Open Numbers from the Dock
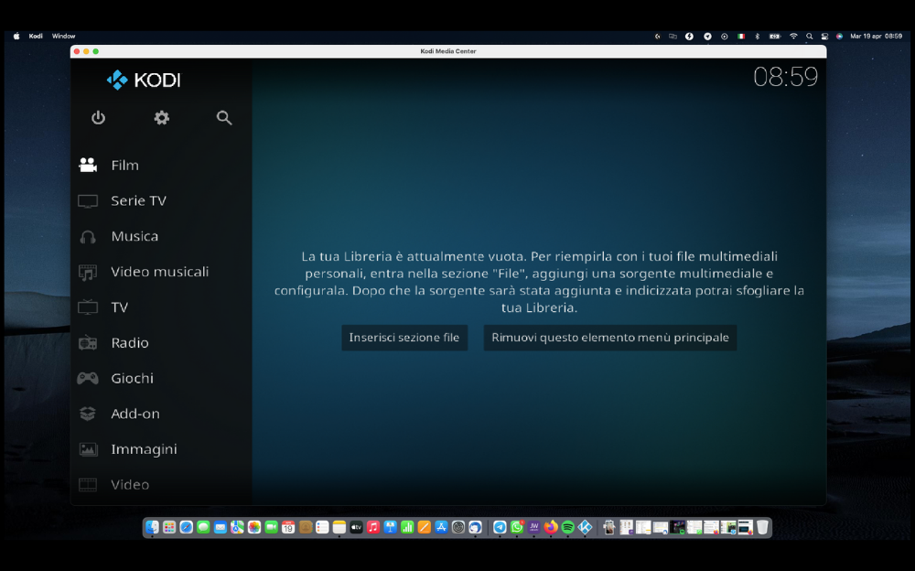The height and width of the screenshot is (571, 915). [407, 527]
